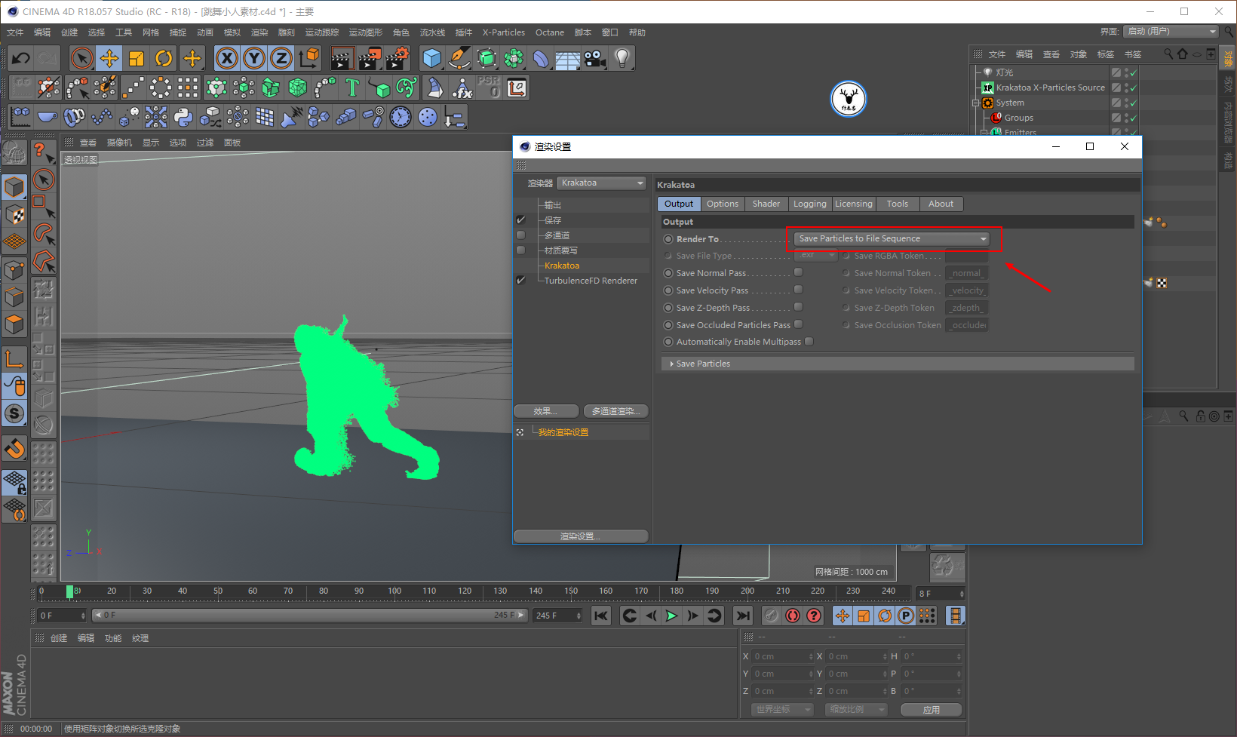Viewport: 1237px width, 737px height.
Task: Click the 效果... button
Action: tap(546, 411)
